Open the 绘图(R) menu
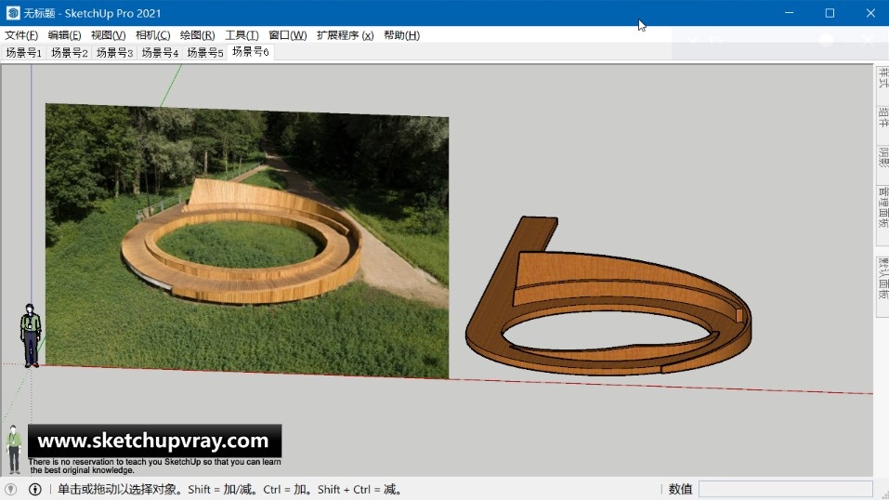The image size is (889, 500). (197, 35)
